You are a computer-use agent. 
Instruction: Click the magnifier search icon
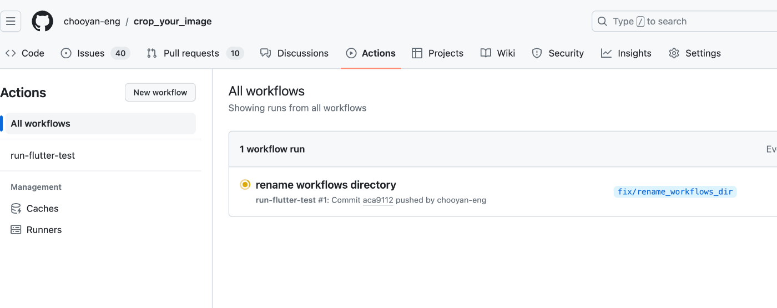(x=602, y=22)
